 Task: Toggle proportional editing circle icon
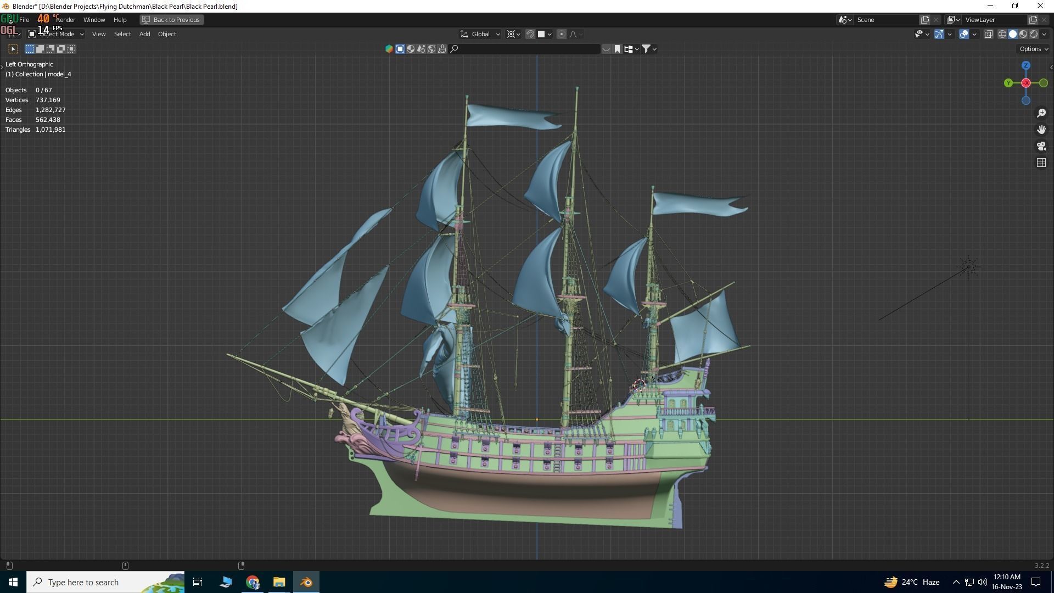click(561, 34)
